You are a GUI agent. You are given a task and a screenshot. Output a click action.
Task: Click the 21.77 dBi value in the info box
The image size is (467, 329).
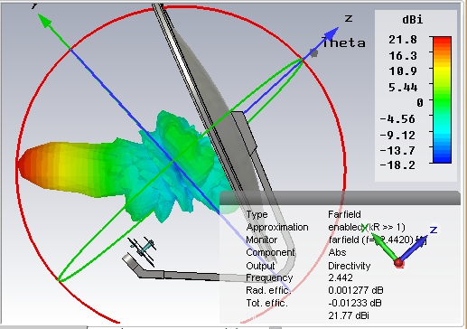click(x=349, y=315)
